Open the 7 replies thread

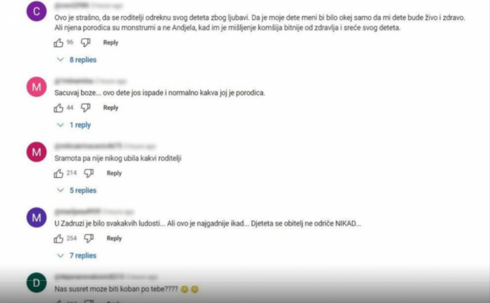coord(77,256)
